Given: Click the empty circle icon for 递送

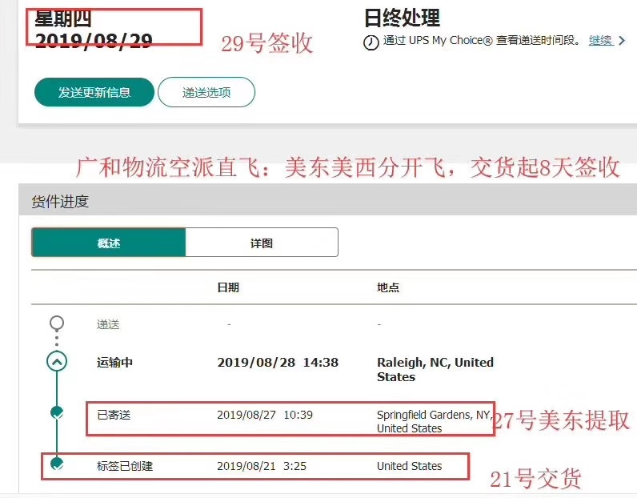Looking at the screenshot, I should [57, 323].
